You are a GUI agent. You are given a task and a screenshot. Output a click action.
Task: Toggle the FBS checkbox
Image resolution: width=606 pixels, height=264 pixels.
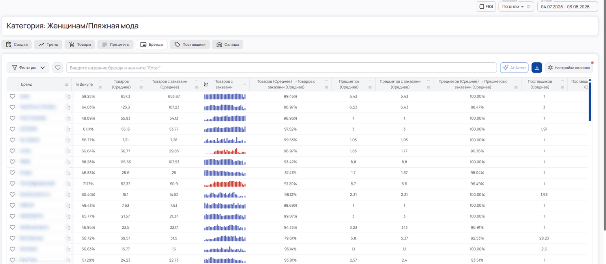482,7
